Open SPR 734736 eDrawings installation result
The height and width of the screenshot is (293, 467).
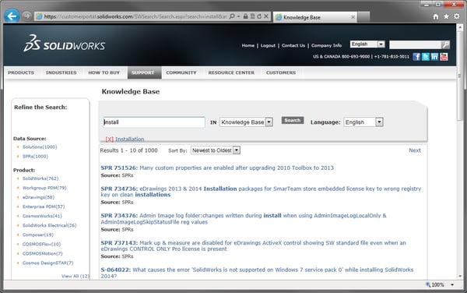tap(261, 192)
